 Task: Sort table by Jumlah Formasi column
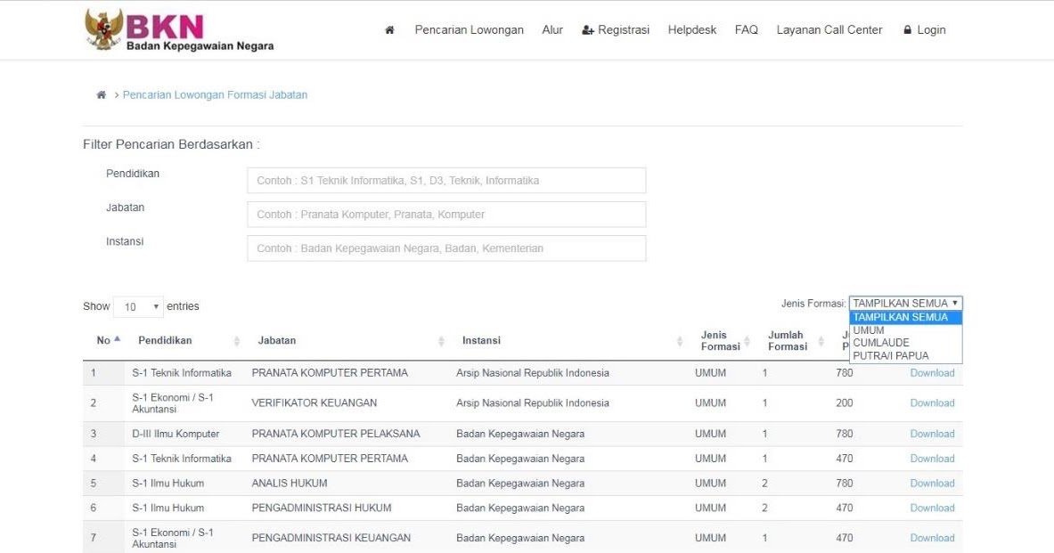coord(821,341)
